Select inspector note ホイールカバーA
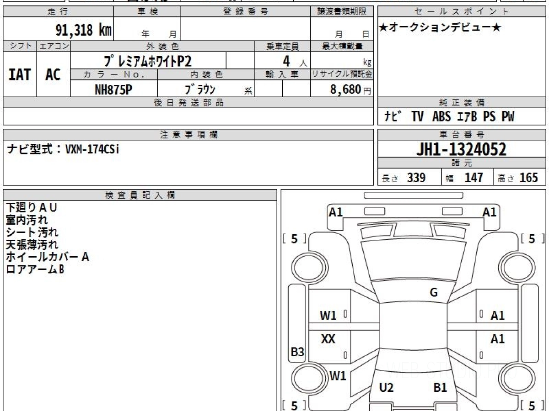 coord(47,257)
